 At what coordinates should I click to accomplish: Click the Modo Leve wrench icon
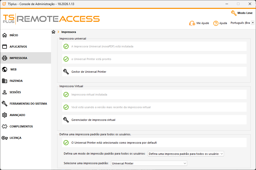(x=234, y=13)
